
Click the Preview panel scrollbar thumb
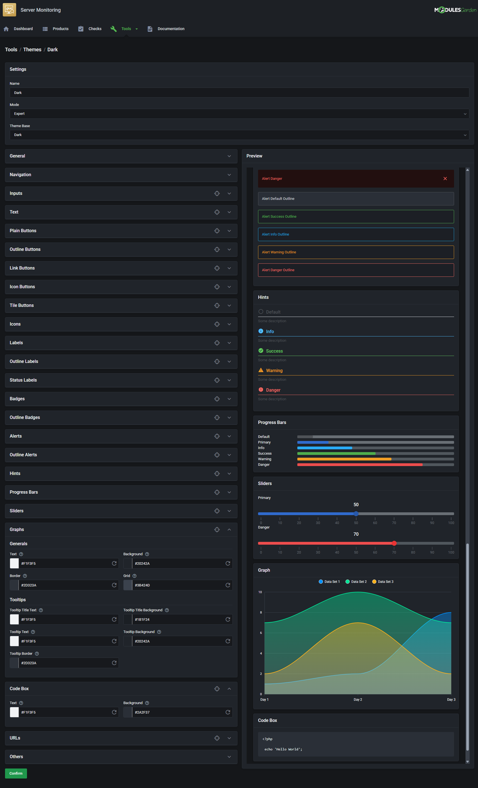[x=467, y=647]
